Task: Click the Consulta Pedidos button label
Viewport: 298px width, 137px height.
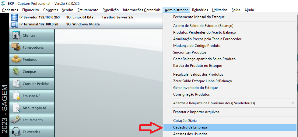Action: click(x=36, y=84)
